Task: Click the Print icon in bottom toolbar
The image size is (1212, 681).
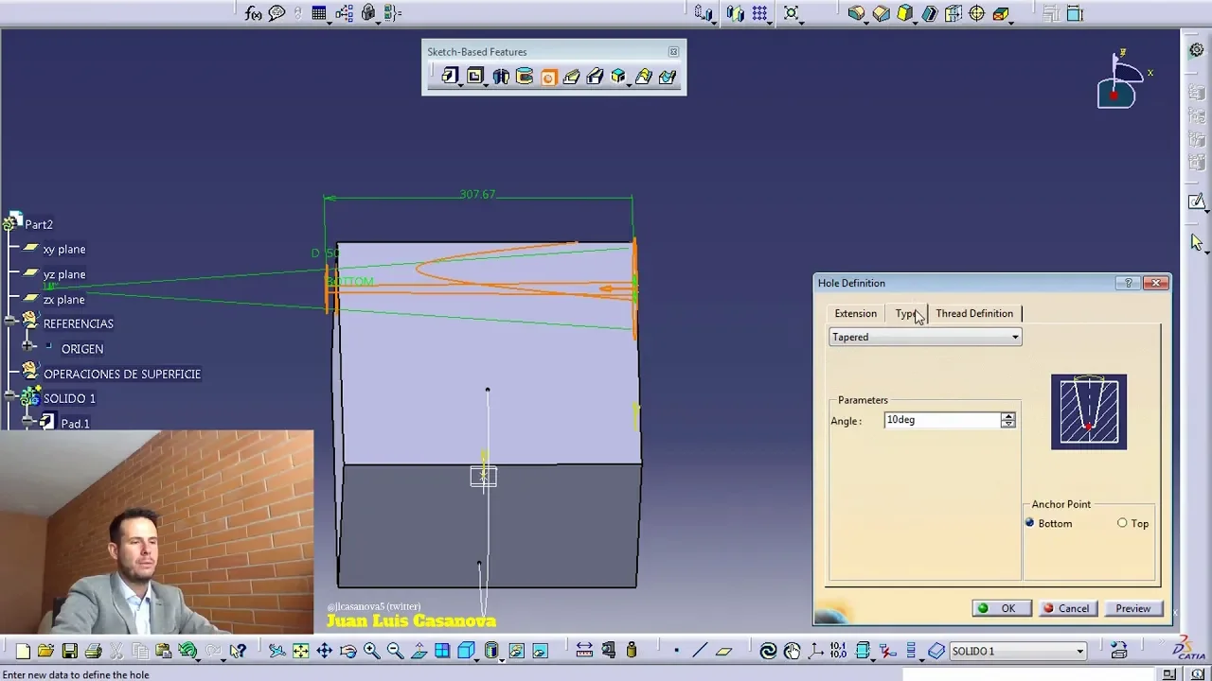Action: tap(93, 651)
